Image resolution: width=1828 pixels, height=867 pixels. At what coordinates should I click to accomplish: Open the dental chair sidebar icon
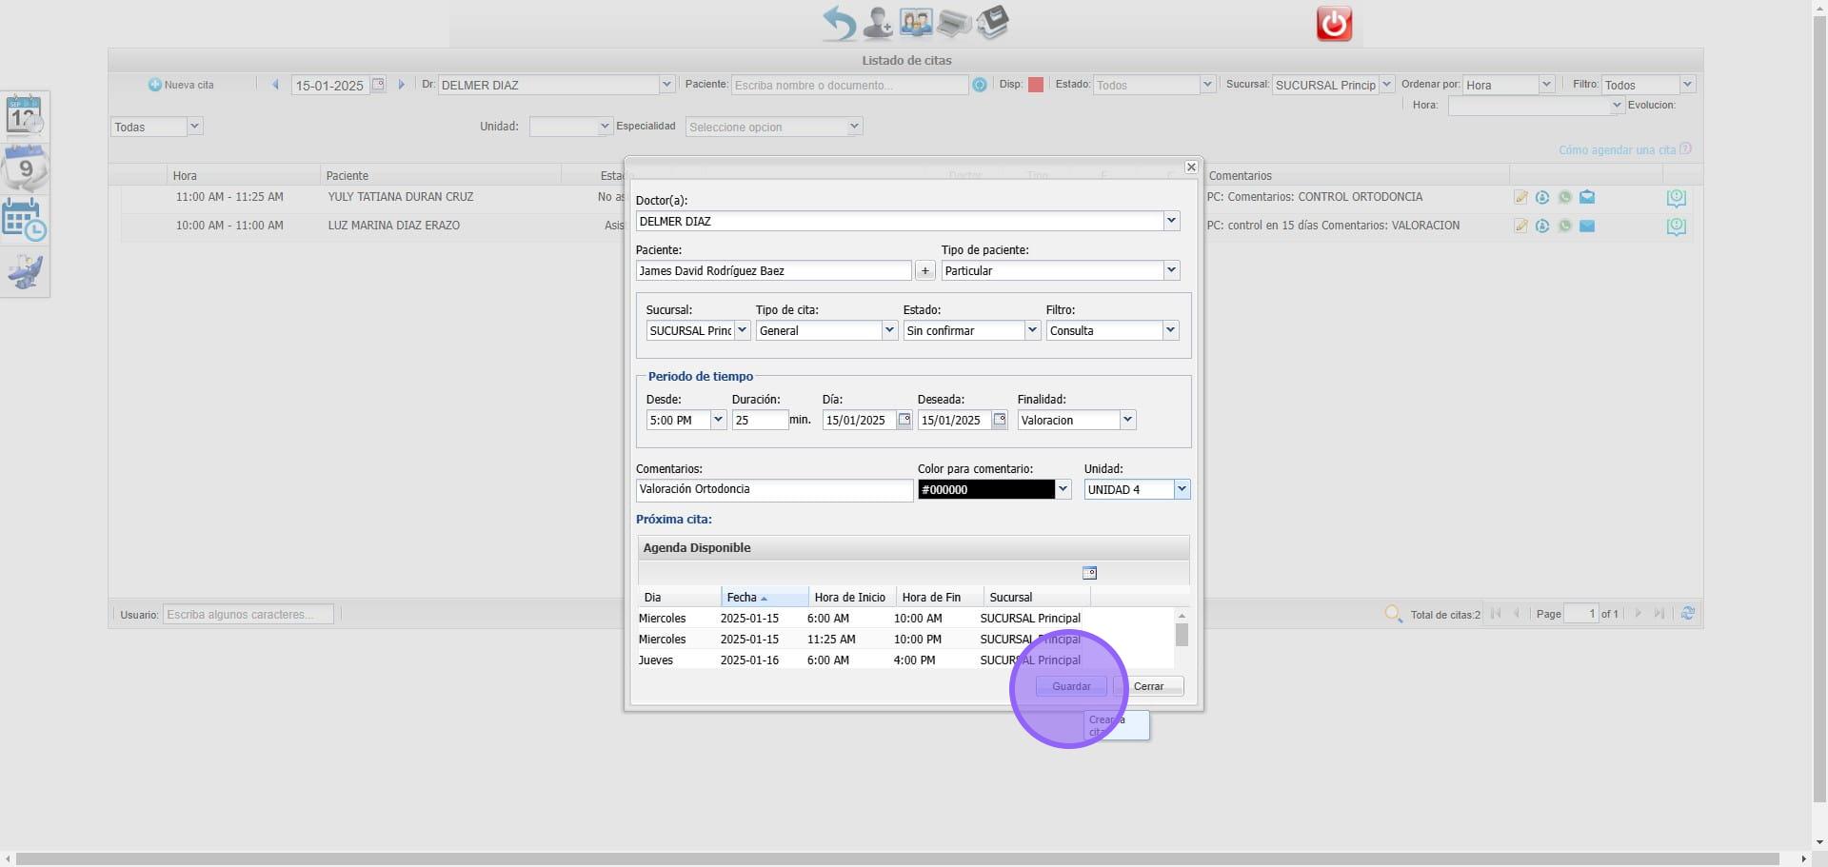pos(25,272)
